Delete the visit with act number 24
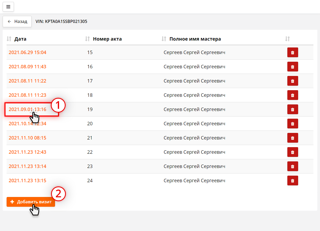320x231 pixels. 292,181
